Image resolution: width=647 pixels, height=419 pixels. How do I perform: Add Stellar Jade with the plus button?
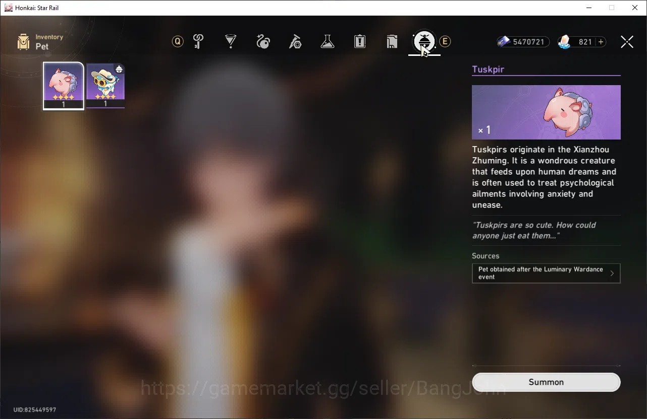point(601,42)
